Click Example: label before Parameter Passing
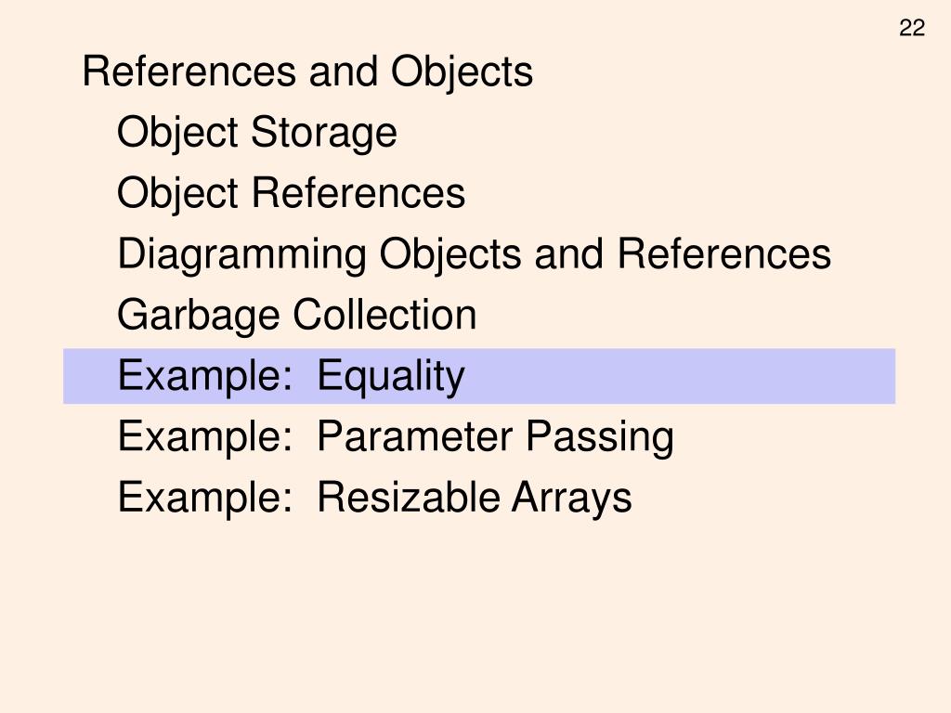Image resolution: width=951 pixels, height=713 pixels. (x=205, y=436)
